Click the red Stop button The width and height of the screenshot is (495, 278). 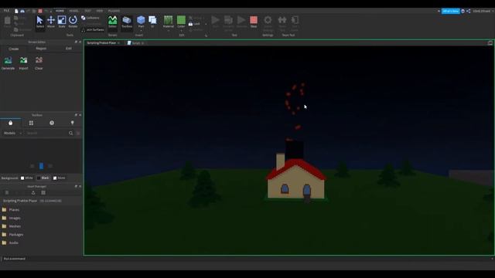(254, 22)
